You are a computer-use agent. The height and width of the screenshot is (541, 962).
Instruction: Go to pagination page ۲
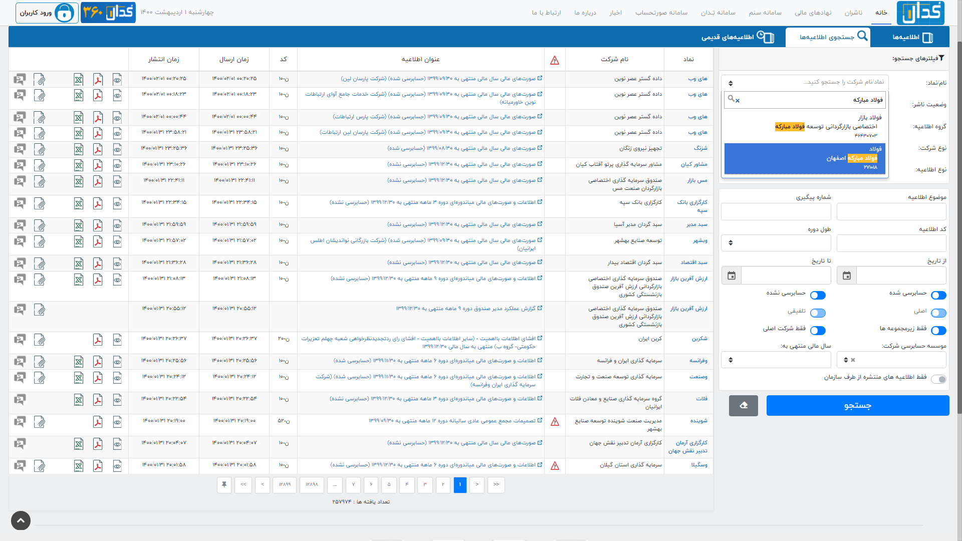[443, 484]
